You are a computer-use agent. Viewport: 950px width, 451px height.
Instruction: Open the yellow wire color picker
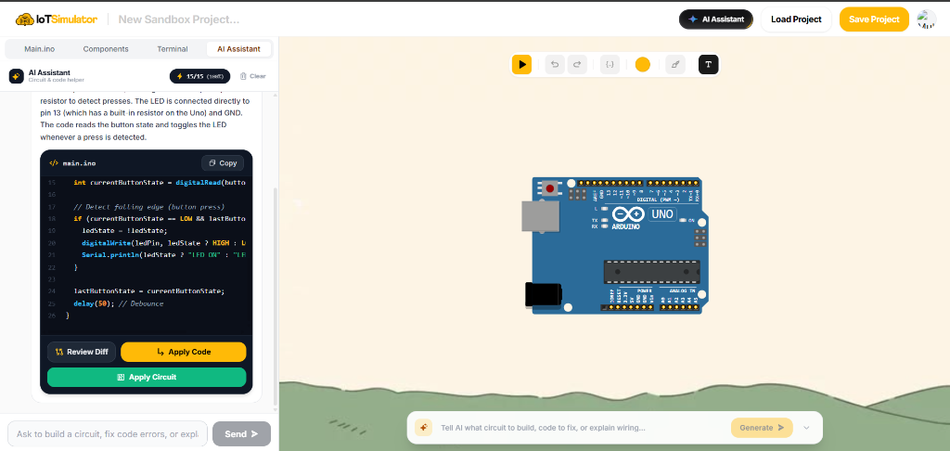point(643,65)
